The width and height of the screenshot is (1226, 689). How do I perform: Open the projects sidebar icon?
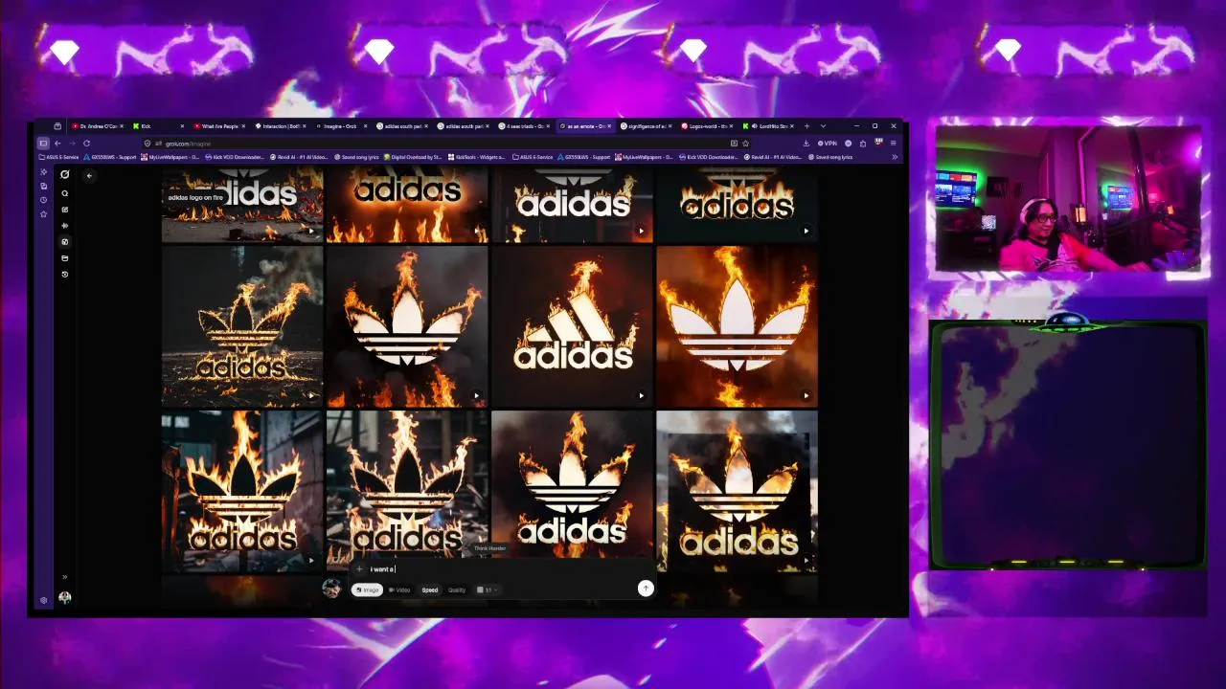point(65,258)
